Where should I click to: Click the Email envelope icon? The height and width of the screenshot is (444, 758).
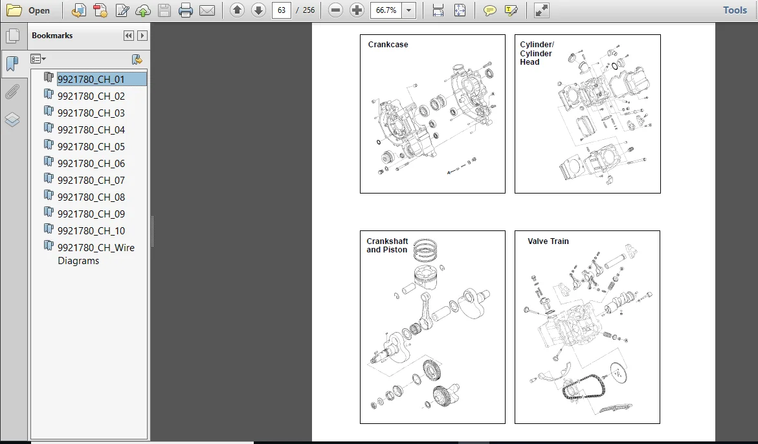(x=207, y=10)
